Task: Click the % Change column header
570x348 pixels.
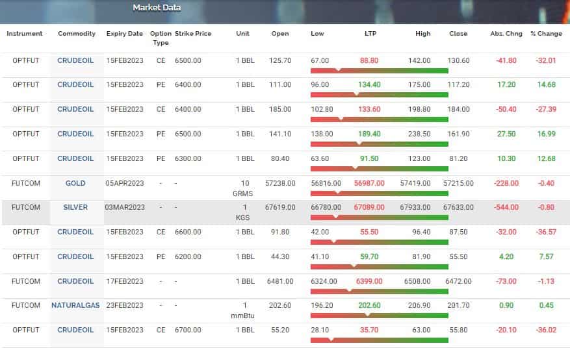Action: [x=546, y=33]
